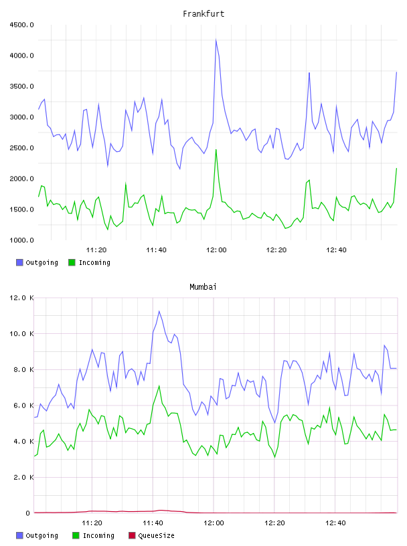
Task: Click the 11:40 time label under Mumbai chart
Action: pyautogui.click(x=153, y=523)
